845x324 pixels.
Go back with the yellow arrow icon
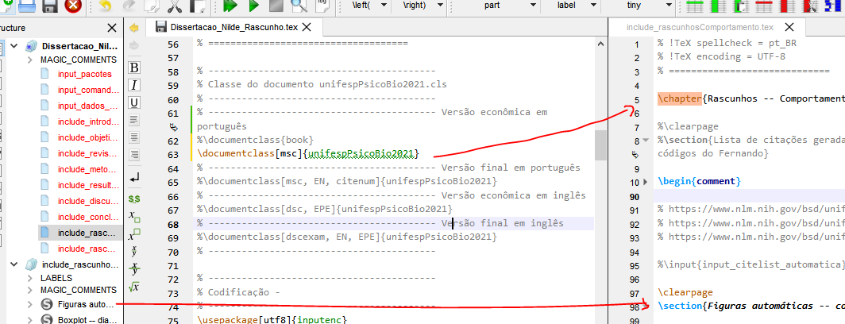[134, 28]
